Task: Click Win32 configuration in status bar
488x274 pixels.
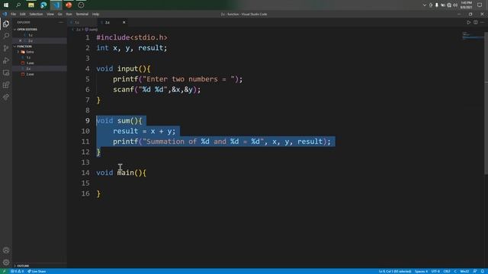Action: point(464,272)
